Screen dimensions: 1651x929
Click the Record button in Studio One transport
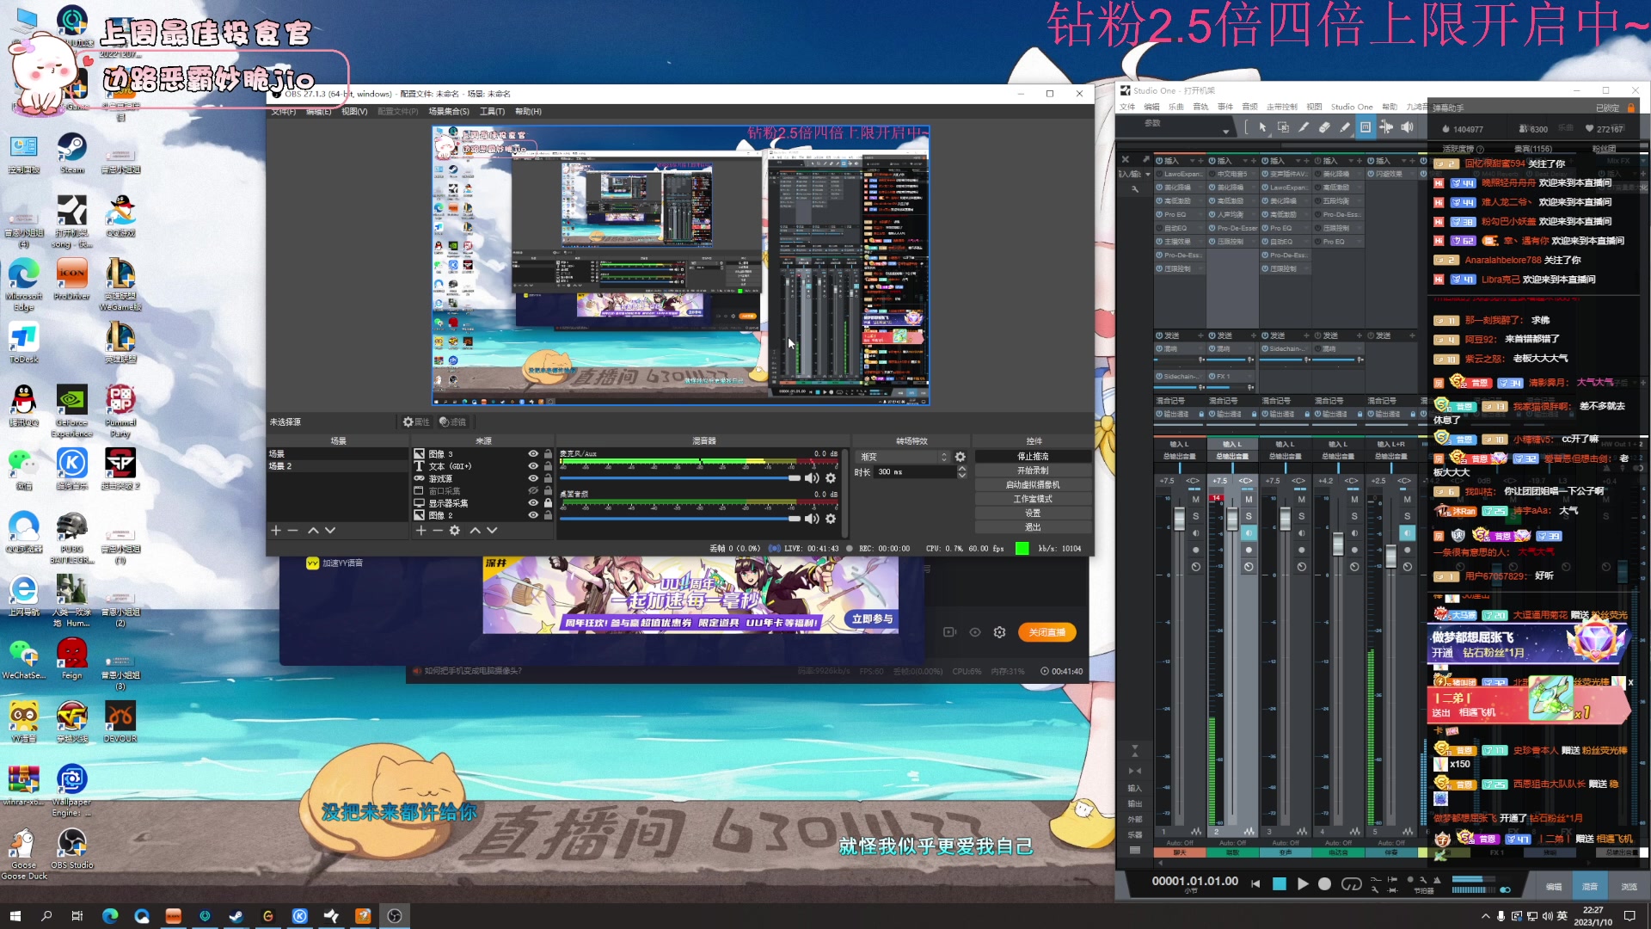click(x=1324, y=883)
